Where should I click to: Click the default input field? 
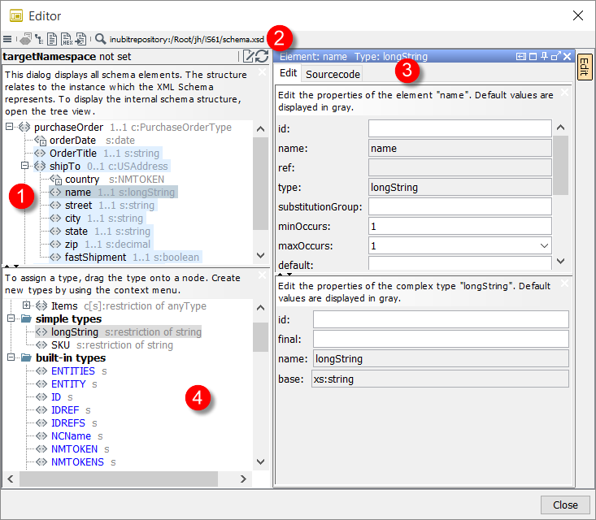(459, 263)
